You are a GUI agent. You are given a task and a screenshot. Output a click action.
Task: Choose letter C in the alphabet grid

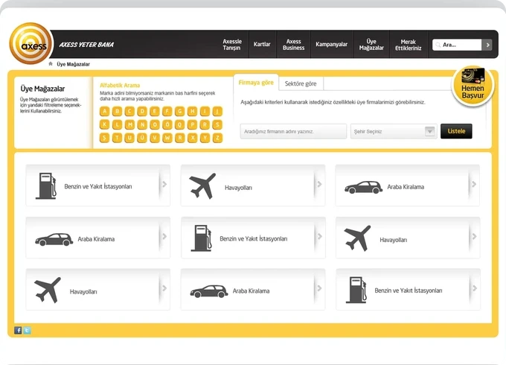pyautogui.click(x=129, y=112)
